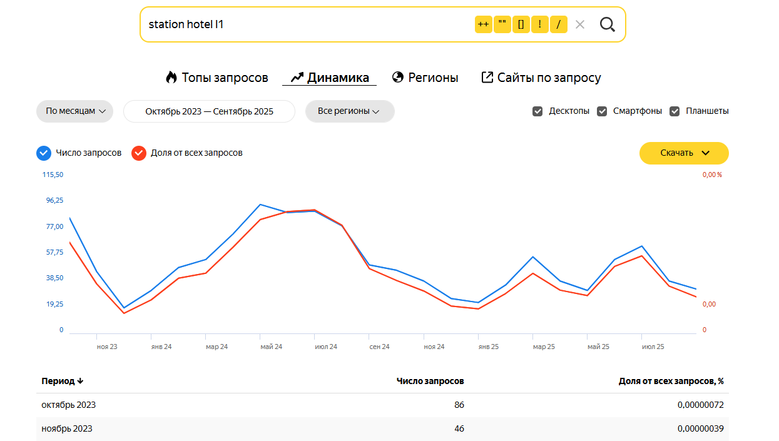Run search with the magnifying glass icon
Image resolution: width=779 pixels, height=441 pixels.
pyautogui.click(x=607, y=24)
